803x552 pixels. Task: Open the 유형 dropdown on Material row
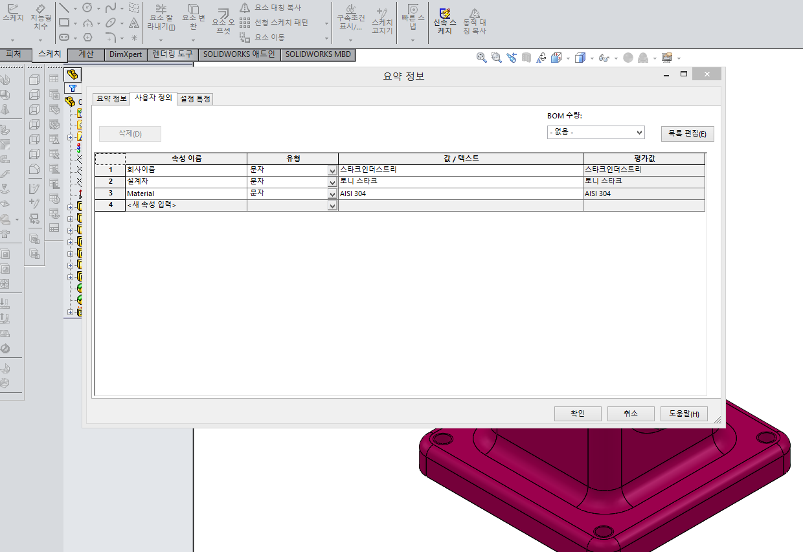332,193
